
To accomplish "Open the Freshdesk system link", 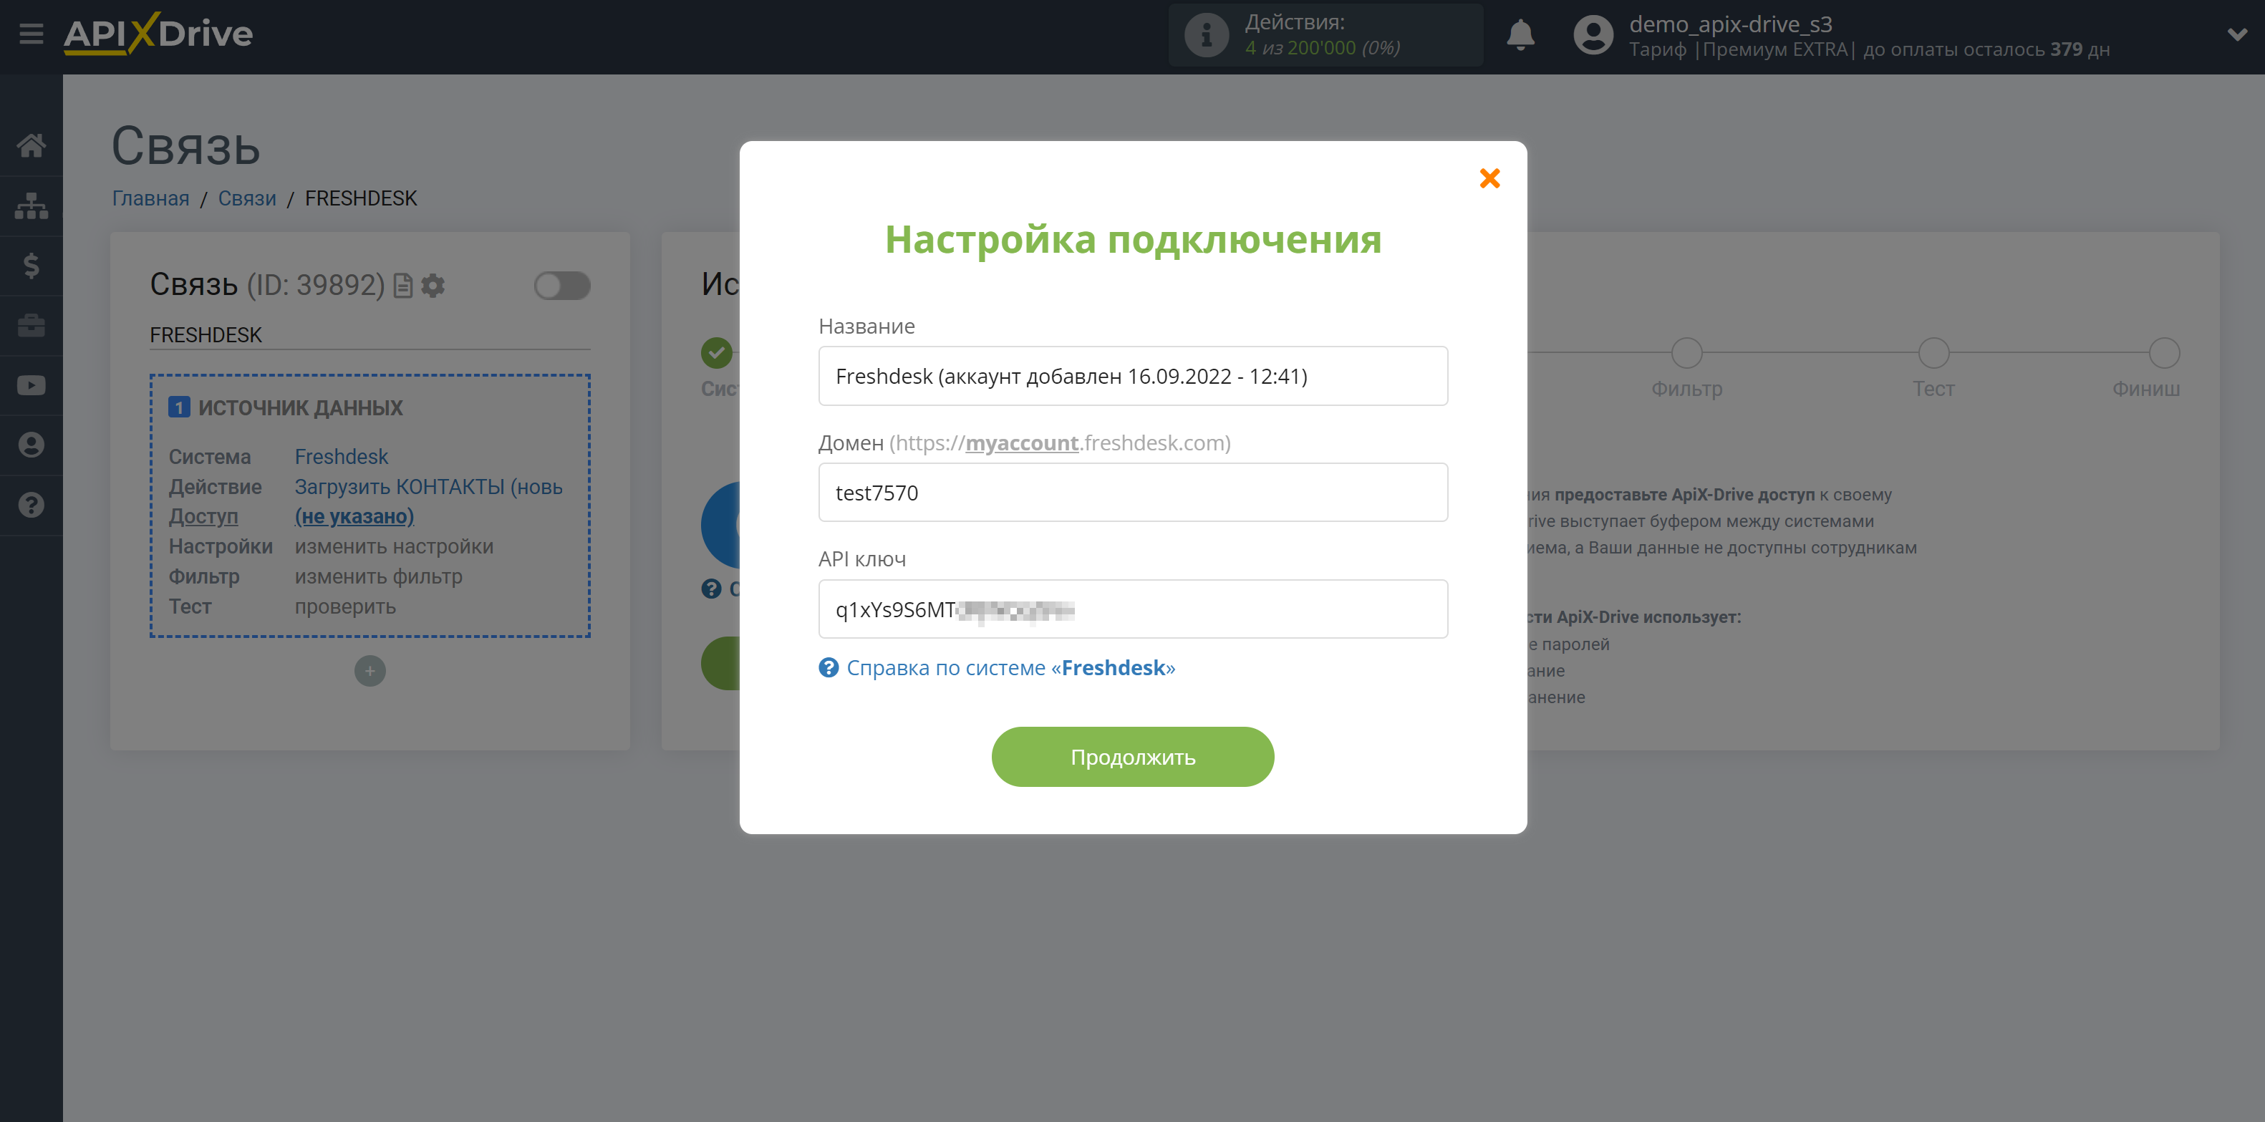I will click(x=341, y=458).
